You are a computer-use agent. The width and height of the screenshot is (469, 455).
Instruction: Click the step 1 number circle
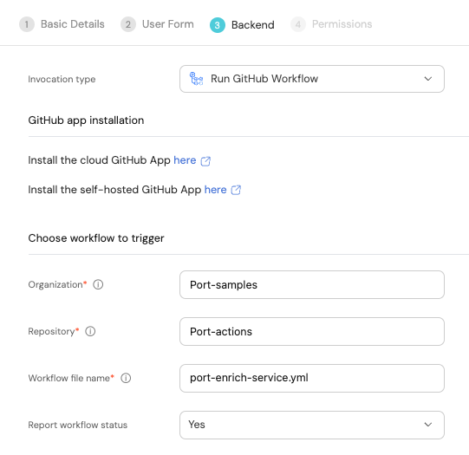click(x=27, y=24)
